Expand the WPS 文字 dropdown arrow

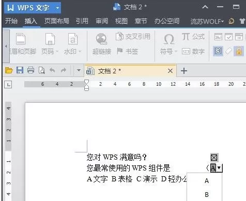tap(57, 8)
